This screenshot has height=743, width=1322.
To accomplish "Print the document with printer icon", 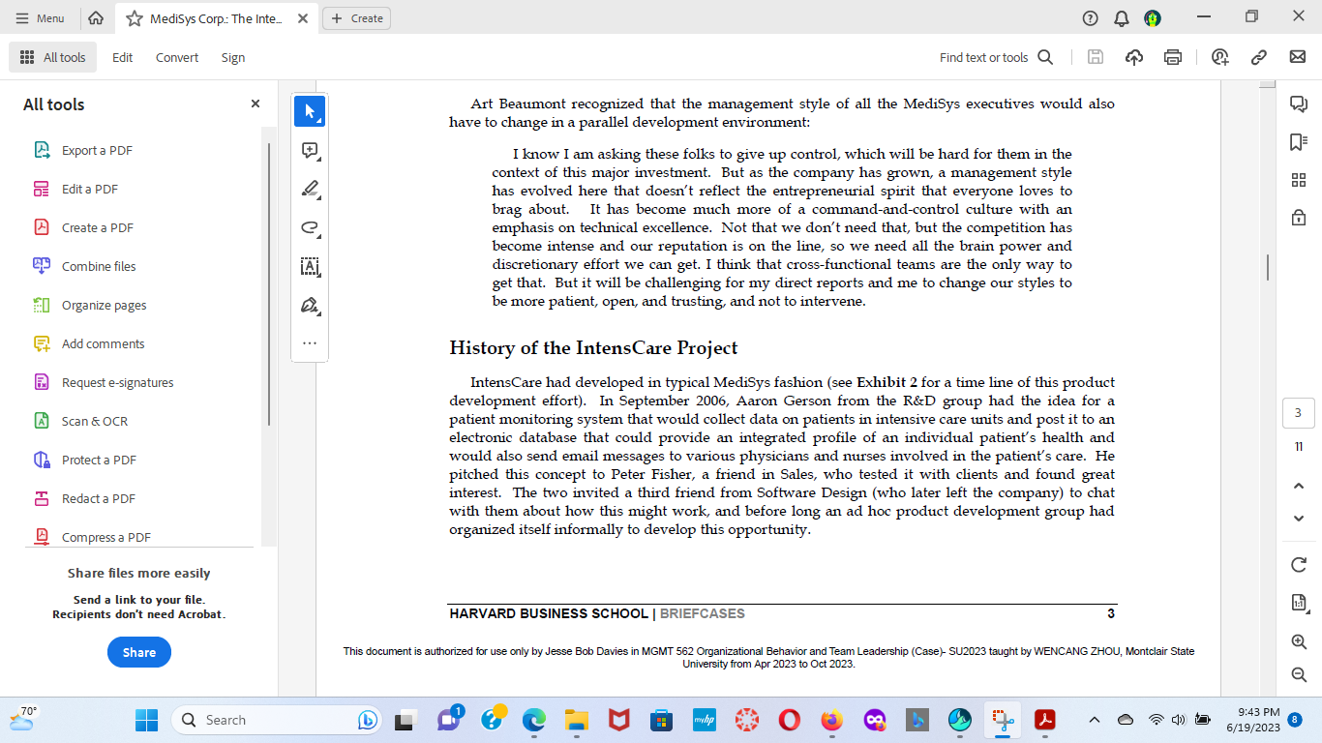I will [1173, 57].
